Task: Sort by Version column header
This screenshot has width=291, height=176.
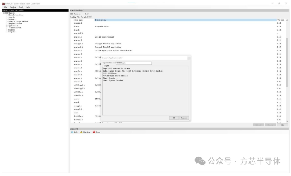Action: click(281, 20)
